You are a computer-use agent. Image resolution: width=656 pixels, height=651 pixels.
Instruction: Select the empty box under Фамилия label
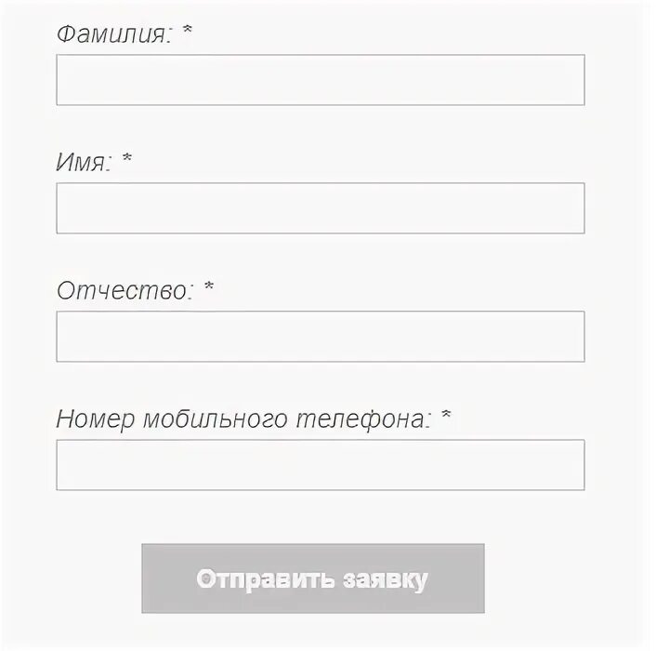pos(321,80)
